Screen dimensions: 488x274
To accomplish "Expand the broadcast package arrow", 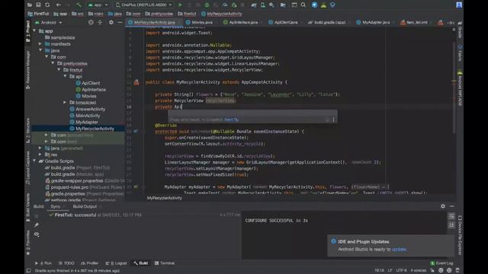I will pyautogui.click(x=65, y=102).
